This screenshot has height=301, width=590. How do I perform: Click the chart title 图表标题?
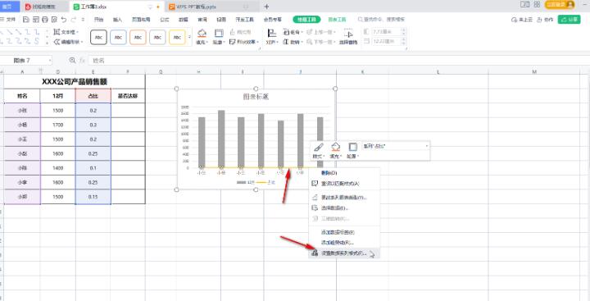tap(256, 97)
